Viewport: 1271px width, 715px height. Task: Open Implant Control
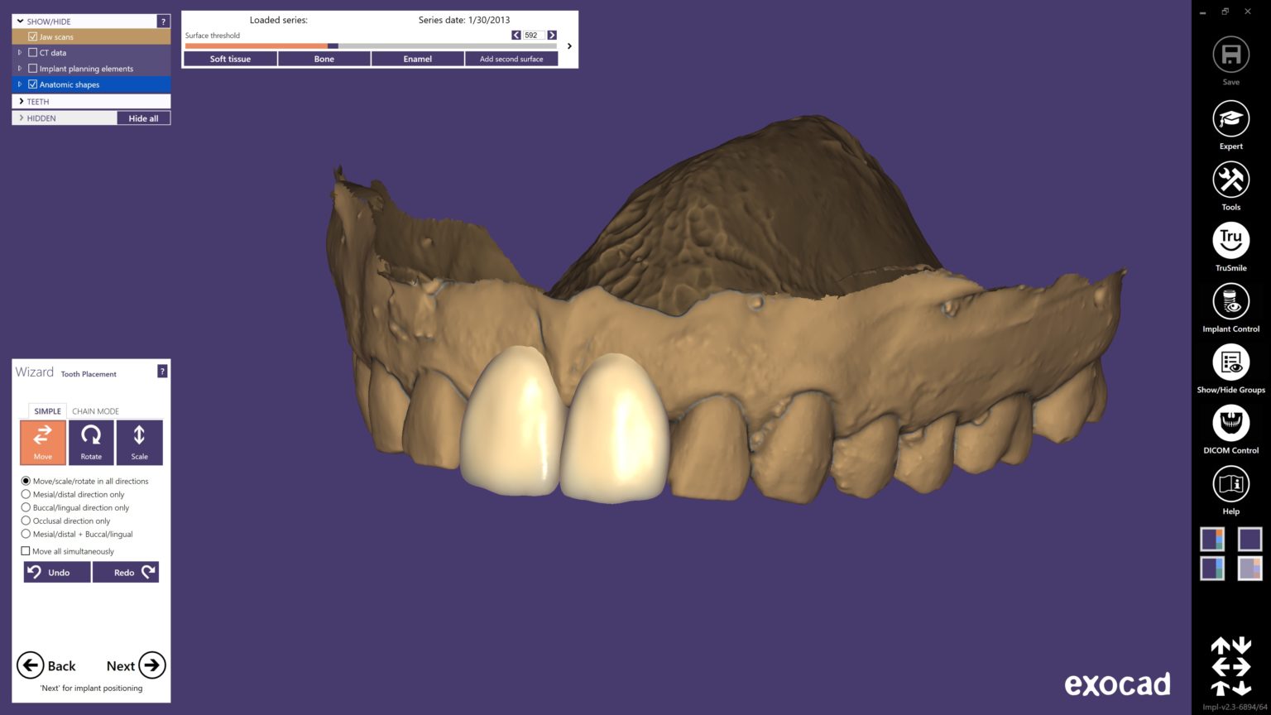(1230, 307)
